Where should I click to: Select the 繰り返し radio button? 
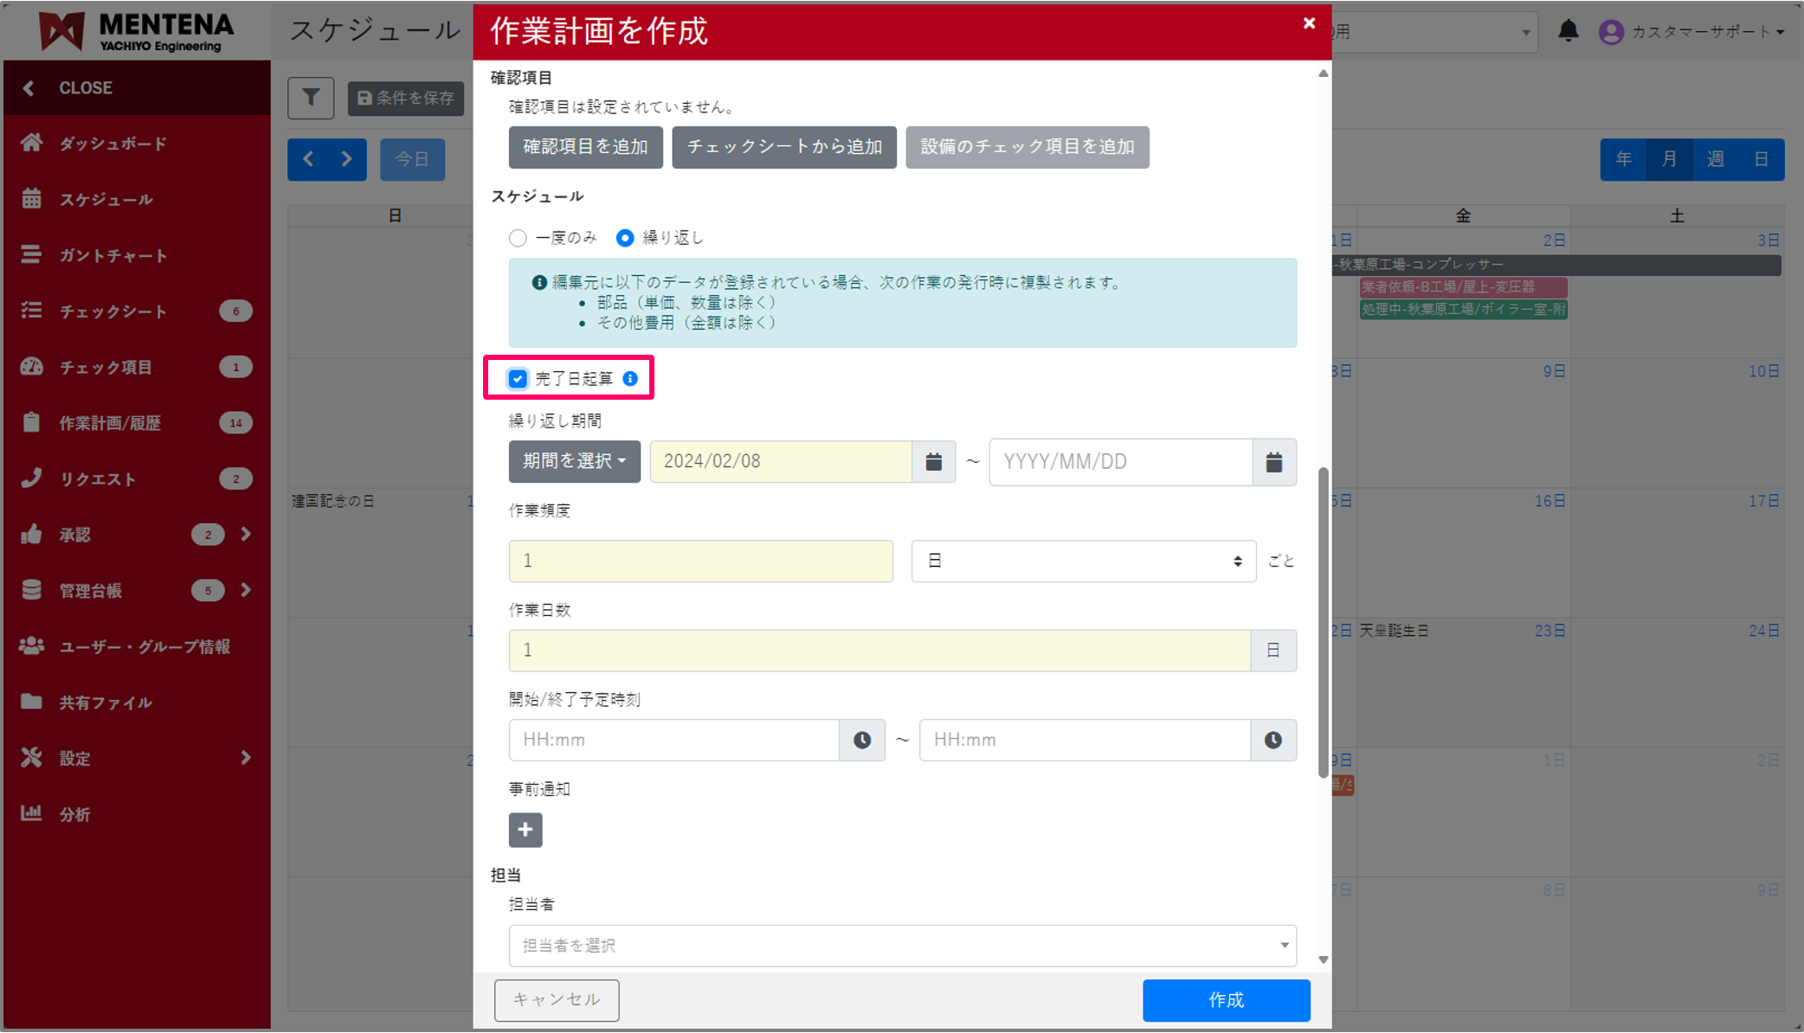coord(625,237)
